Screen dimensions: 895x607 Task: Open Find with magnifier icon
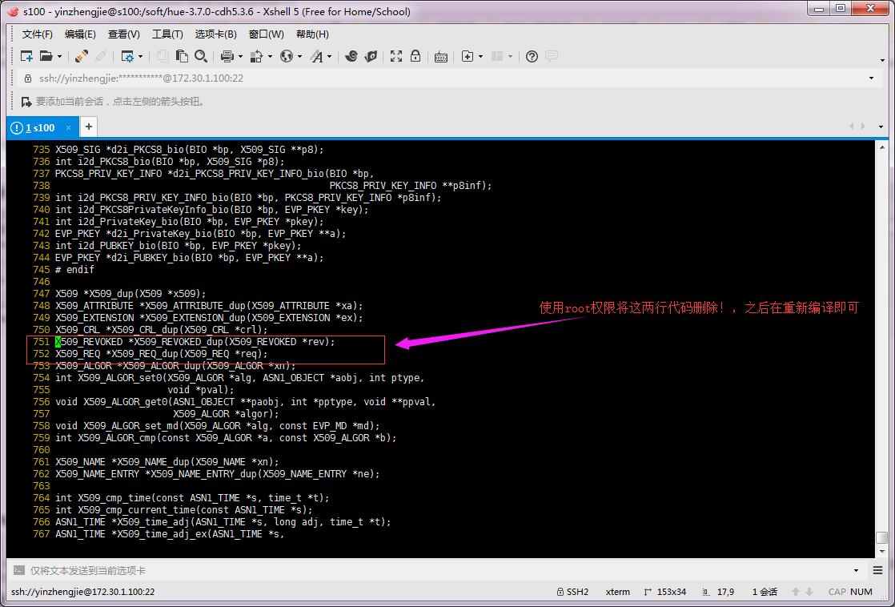[x=200, y=56]
